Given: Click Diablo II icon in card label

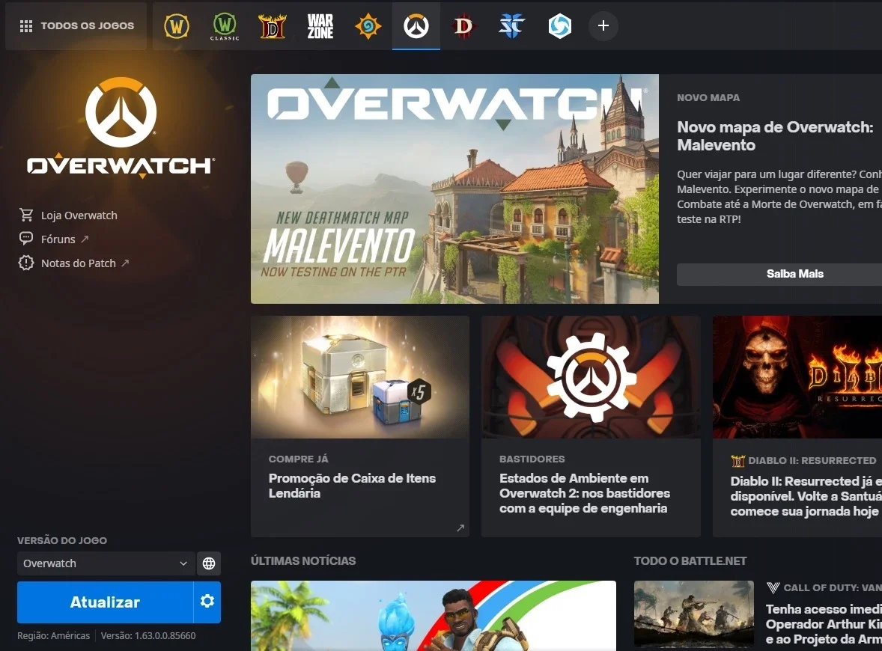Looking at the screenshot, I should point(737,461).
